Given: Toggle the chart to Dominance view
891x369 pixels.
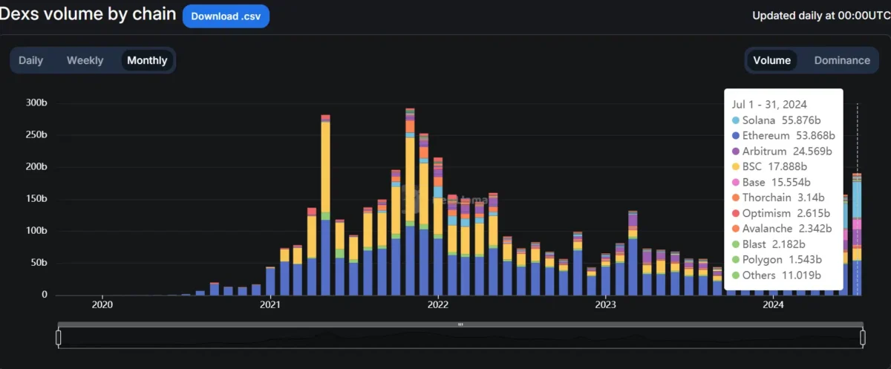Looking at the screenshot, I should [x=842, y=60].
